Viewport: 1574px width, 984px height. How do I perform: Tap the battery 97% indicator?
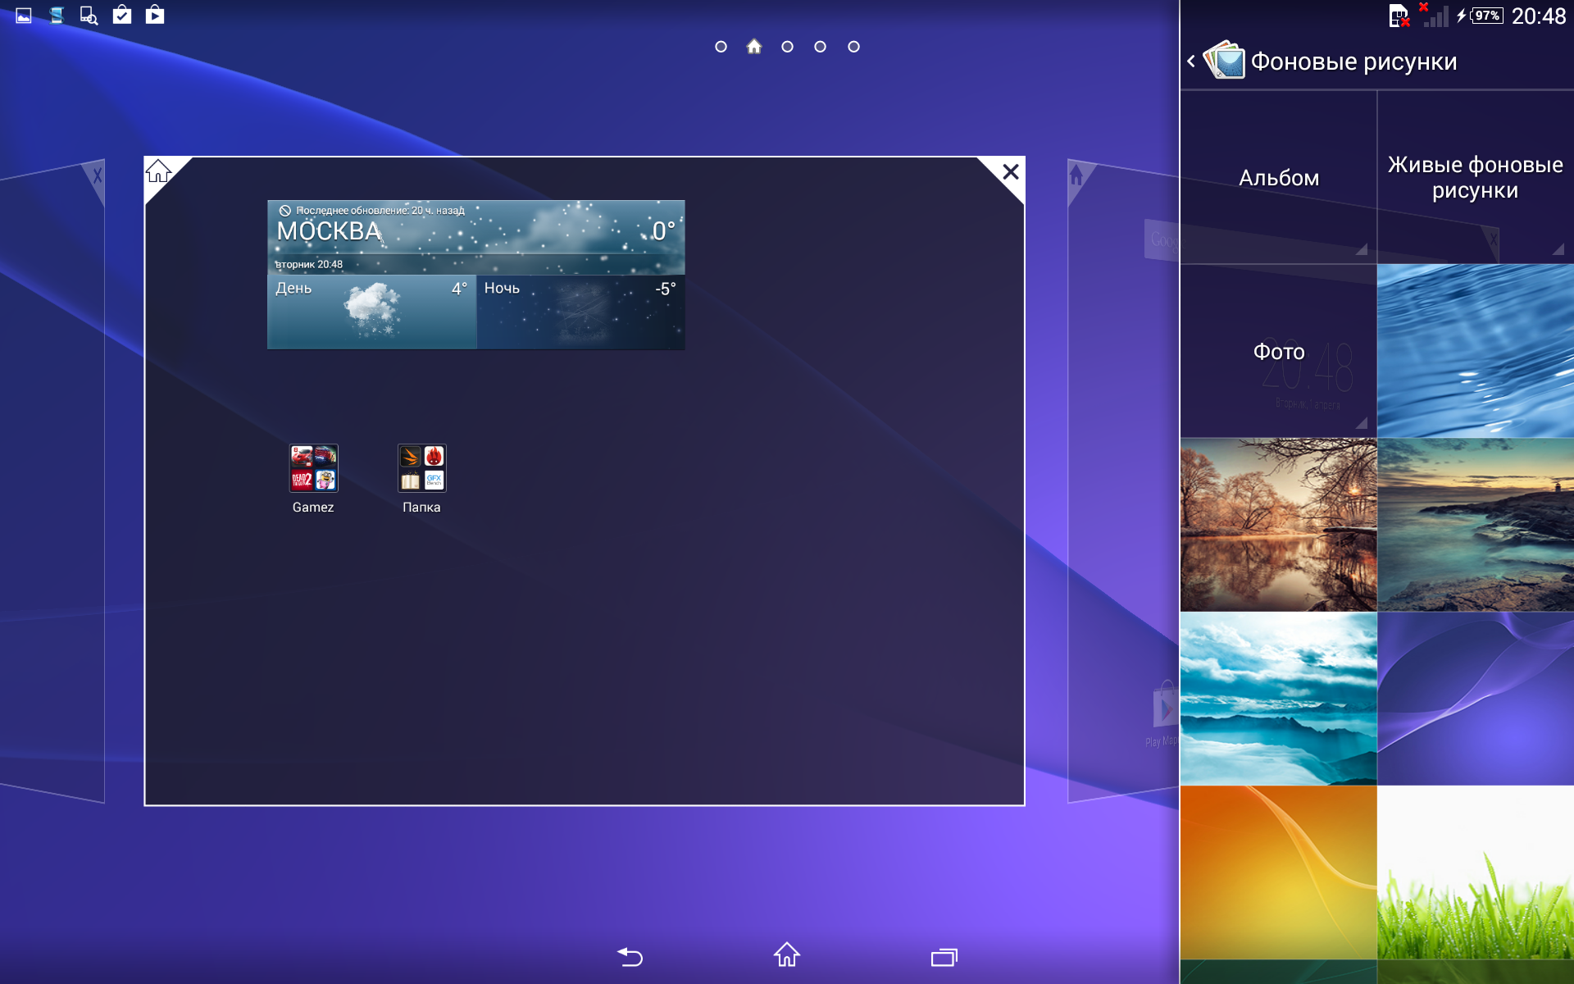coord(1486,16)
